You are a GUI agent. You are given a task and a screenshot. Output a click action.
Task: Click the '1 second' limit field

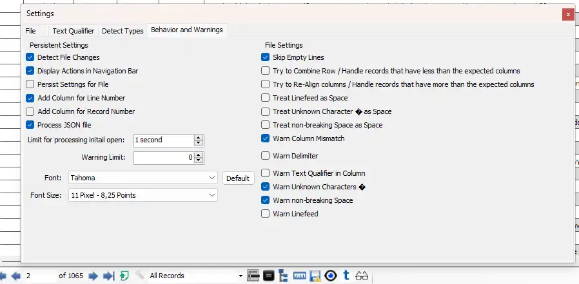coord(164,140)
